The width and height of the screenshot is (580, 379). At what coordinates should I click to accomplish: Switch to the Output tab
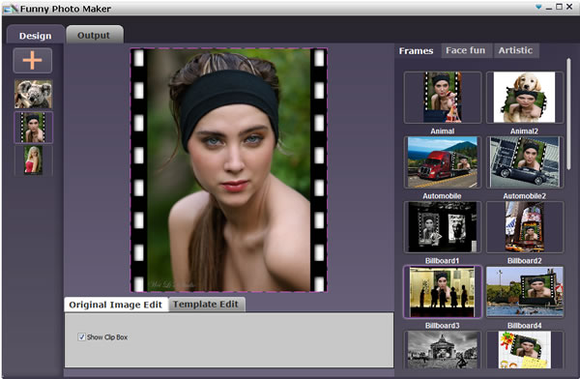pyautogui.click(x=95, y=35)
